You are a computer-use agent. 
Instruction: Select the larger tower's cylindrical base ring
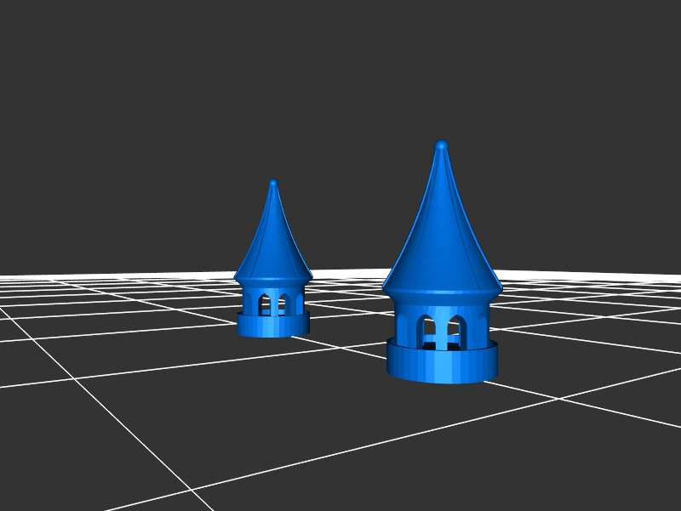pyautogui.click(x=442, y=363)
